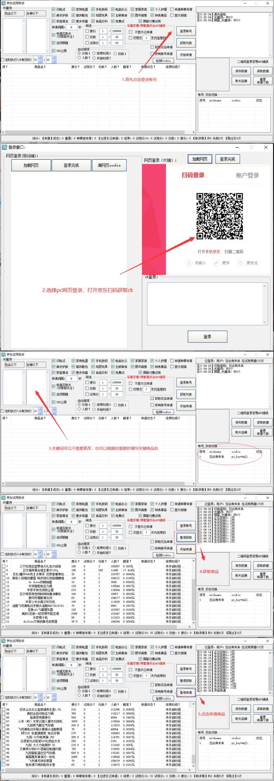The height and width of the screenshot is (781, 274).
Task: Click the 清网页cookie button
Action: 109,165
